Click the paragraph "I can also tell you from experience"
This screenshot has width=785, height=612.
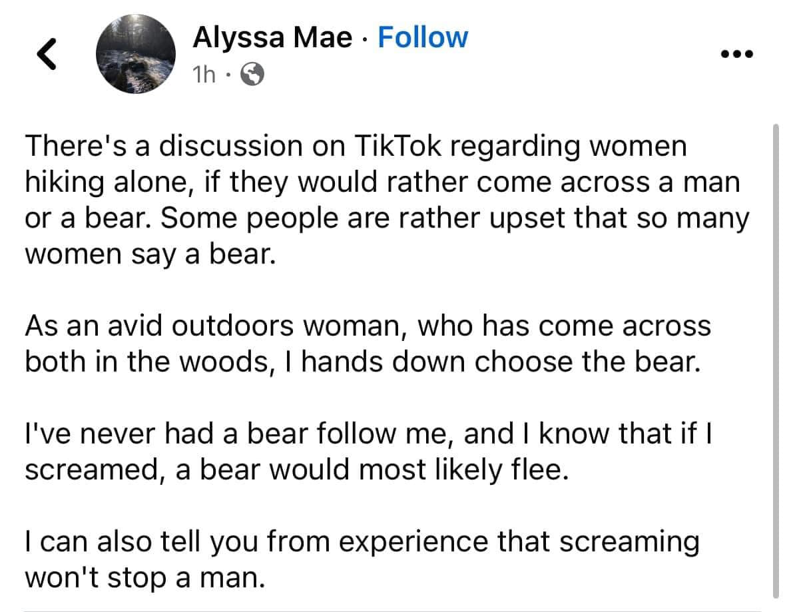[362, 559]
